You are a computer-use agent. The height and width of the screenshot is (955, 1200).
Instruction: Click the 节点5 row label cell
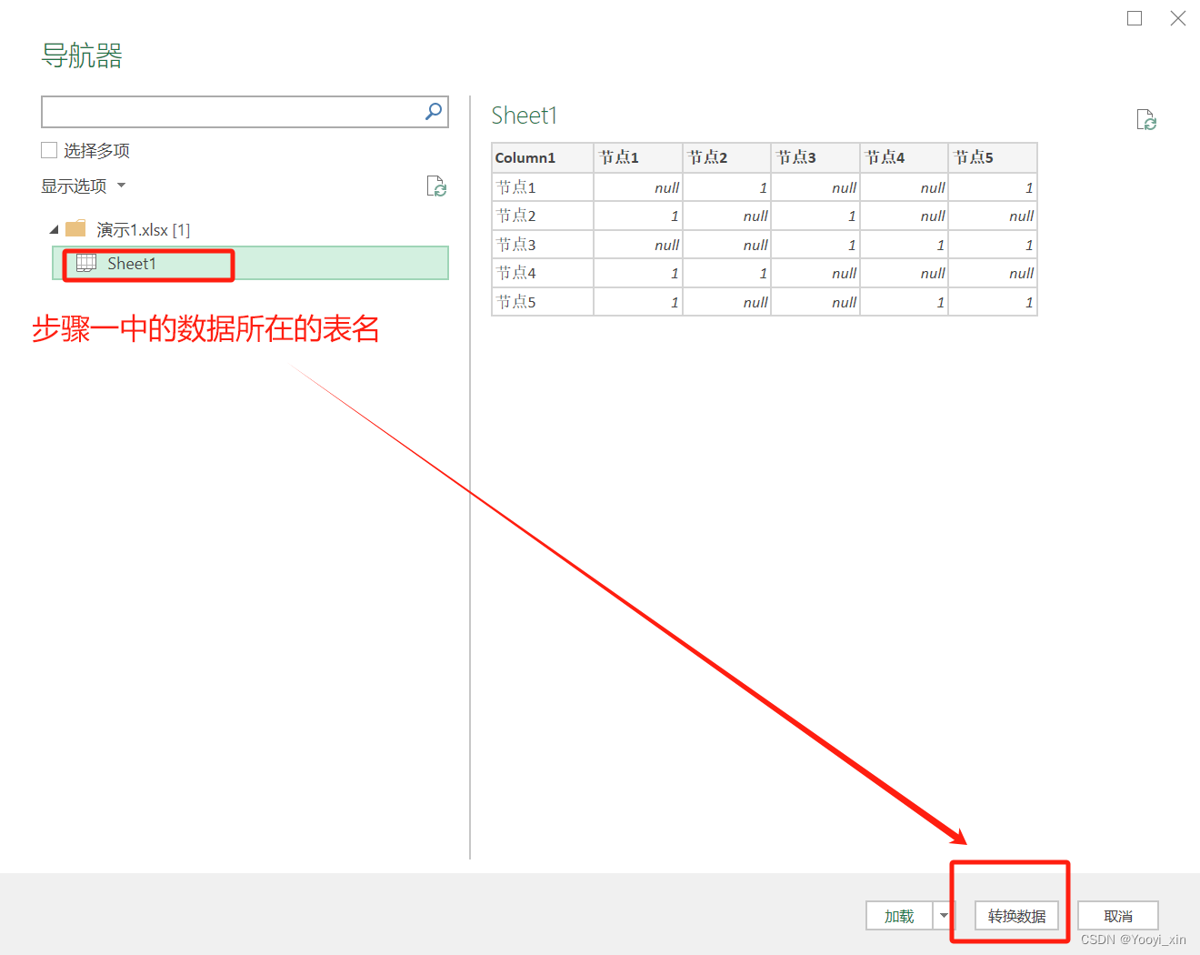coord(543,302)
